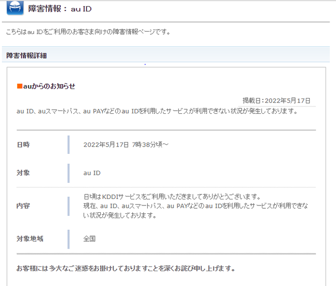
Task: Click the 全国 value
Action: tap(89, 239)
